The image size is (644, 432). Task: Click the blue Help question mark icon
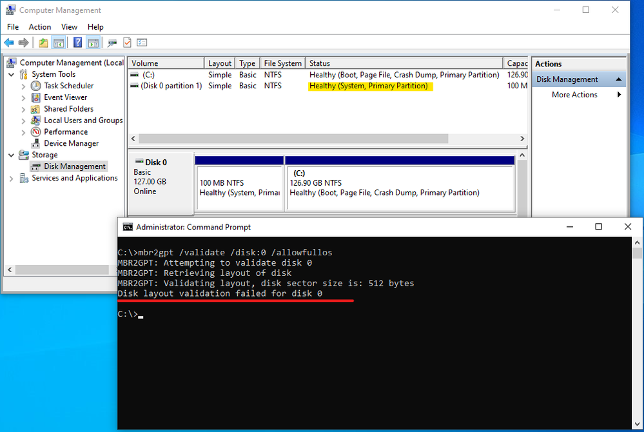[77, 43]
